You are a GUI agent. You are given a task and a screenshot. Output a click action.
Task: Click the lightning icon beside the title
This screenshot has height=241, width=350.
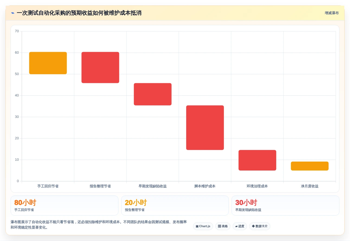coord(13,13)
